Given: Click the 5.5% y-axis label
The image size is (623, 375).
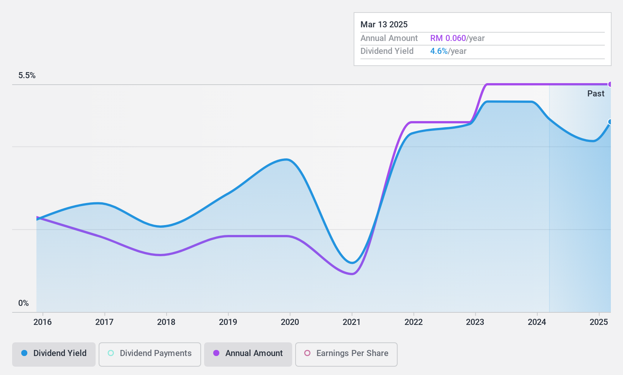Looking at the screenshot, I should pos(27,76).
